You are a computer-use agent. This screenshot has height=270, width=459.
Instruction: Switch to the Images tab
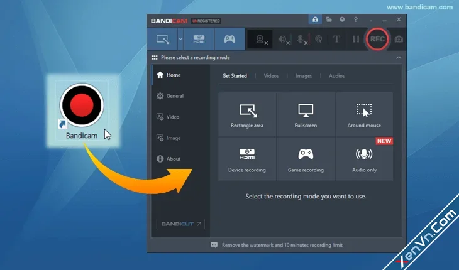coord(304,76)
